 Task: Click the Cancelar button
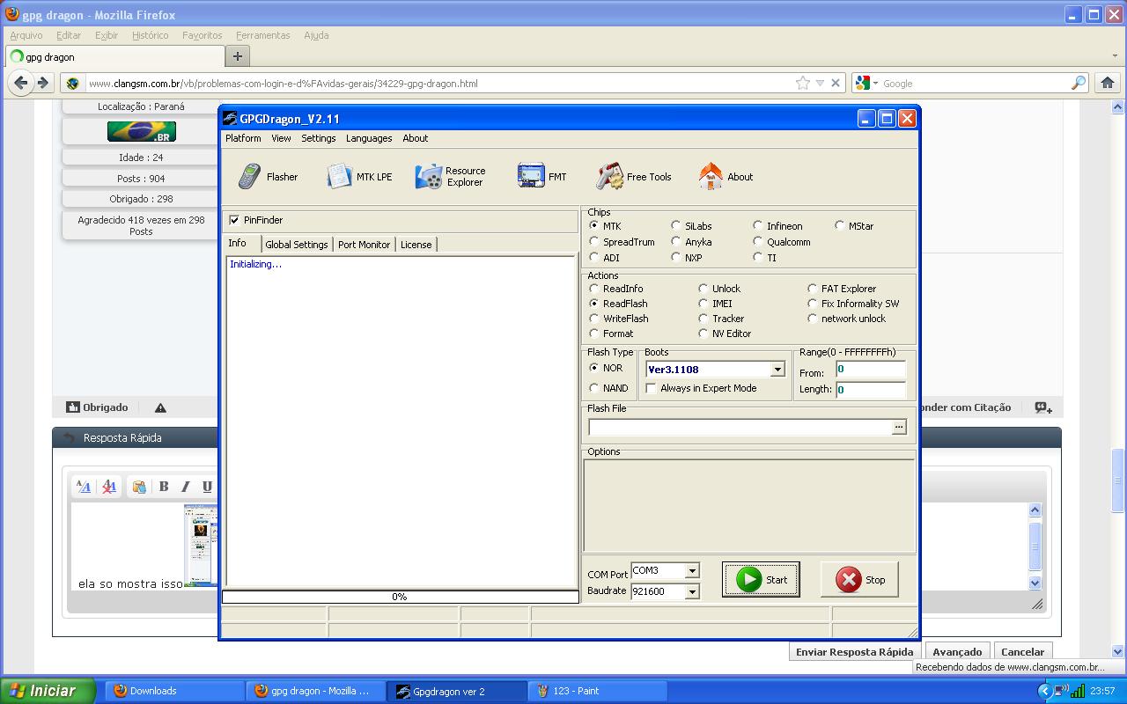(1023, 652)
